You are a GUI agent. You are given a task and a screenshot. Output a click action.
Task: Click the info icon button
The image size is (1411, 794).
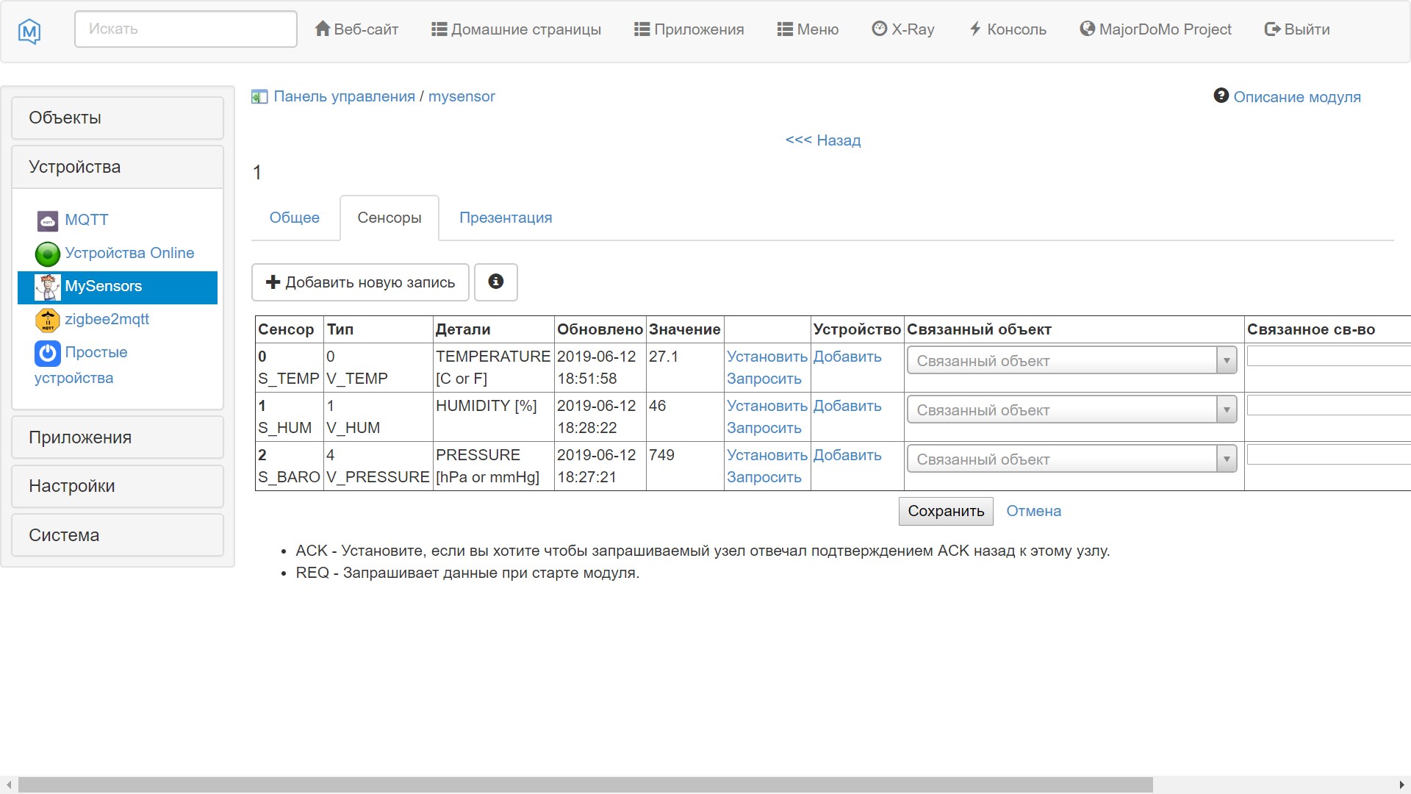(x=496, y=282)
